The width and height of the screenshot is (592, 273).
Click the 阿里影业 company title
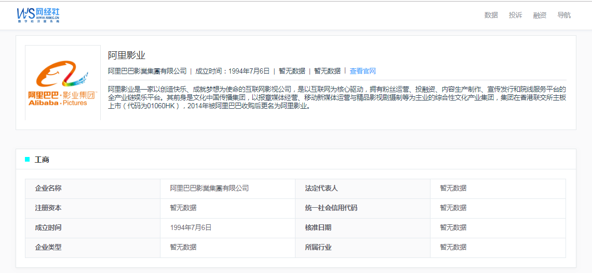coord(127,55)
